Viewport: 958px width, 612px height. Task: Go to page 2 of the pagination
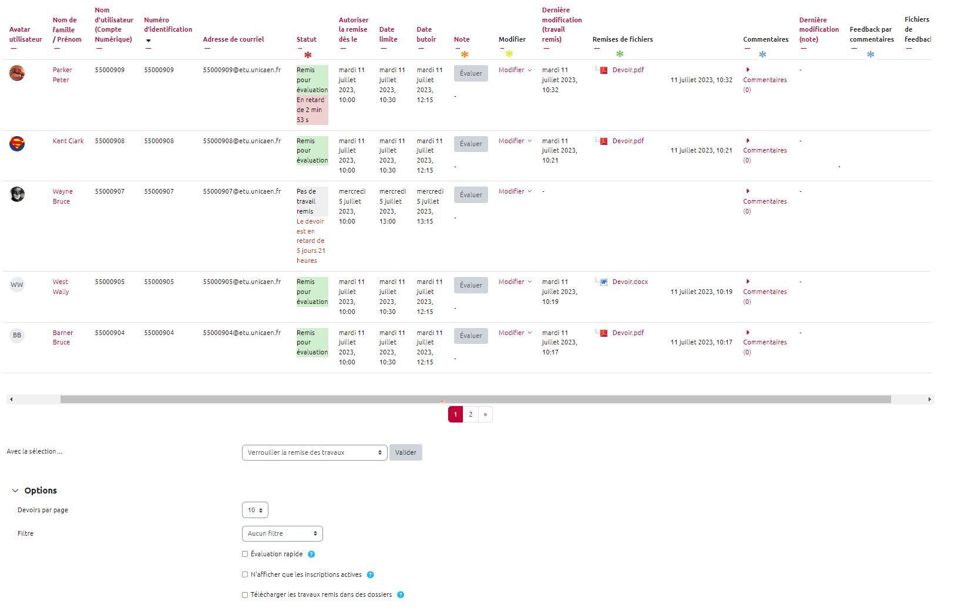coord(470,415)
